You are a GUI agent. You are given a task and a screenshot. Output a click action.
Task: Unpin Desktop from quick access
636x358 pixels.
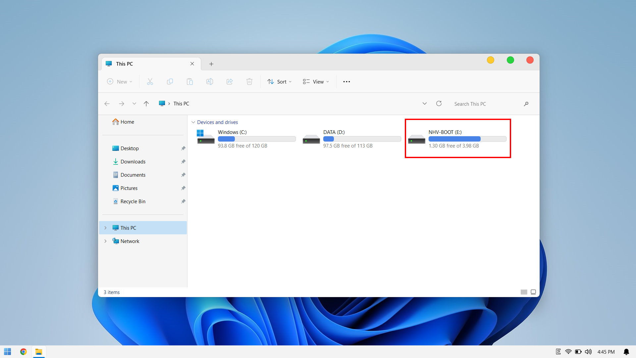[183, 148]
